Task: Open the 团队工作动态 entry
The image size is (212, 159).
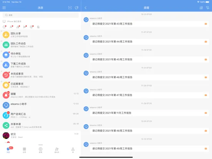Action: pos(41,45)
